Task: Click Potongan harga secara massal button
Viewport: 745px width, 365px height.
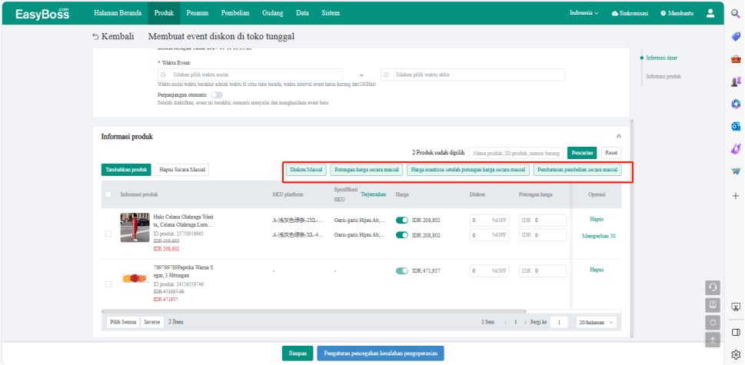Action: pos(366,170)
